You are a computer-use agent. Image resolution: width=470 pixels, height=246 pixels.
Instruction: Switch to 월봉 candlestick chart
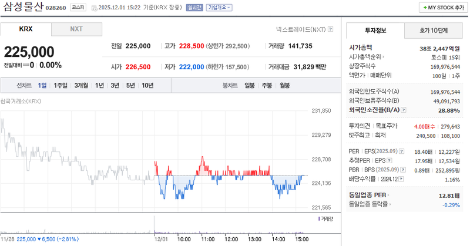285,85
